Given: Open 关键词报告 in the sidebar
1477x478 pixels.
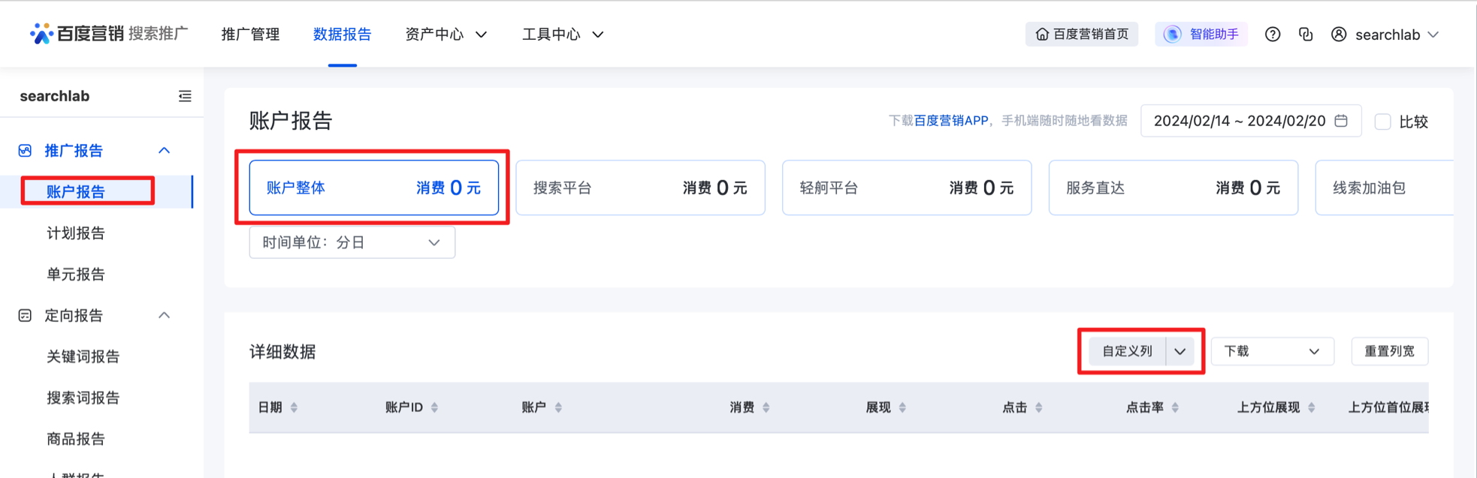Looking at the screenshot, I should click(83, 356).
